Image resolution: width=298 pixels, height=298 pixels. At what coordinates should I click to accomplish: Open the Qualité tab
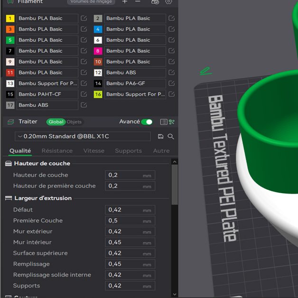coord(20,151)
